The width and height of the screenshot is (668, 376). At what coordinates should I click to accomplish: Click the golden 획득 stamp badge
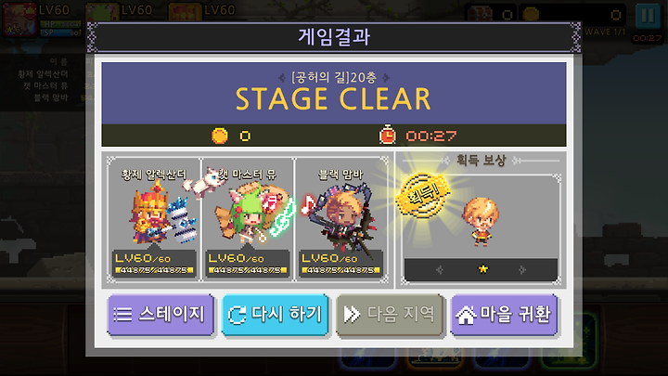pos(423,196)
